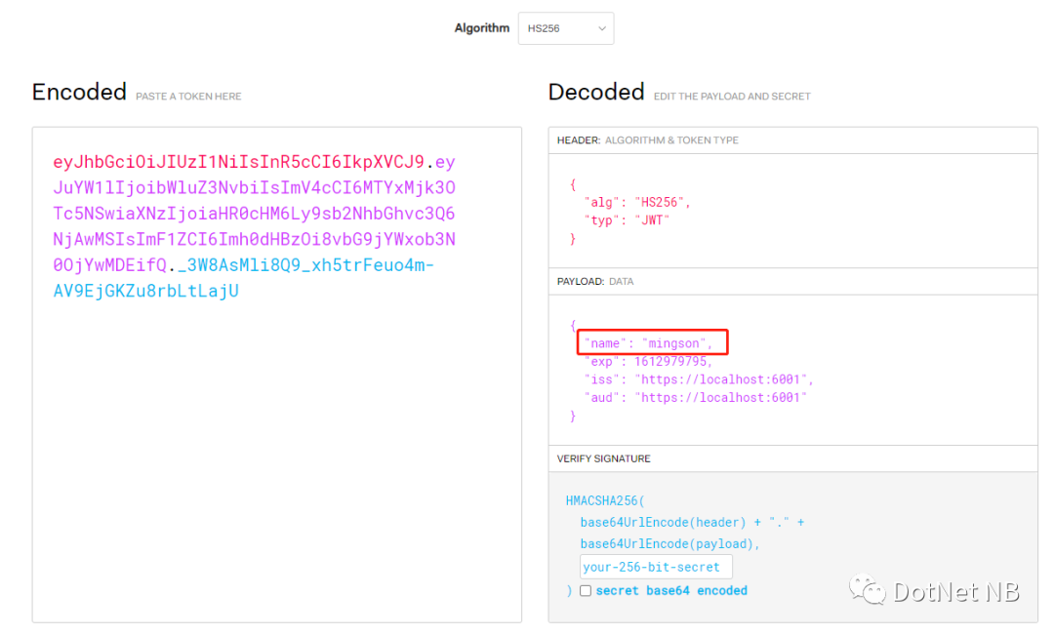Click the HEADER: ALGORITHM & TOKEN TYPE label
The width and height of the screenshot is (1054, 635).
click(x=647, y=140)
